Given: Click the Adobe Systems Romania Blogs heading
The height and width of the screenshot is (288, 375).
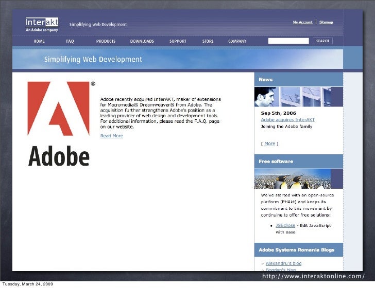Looking at the screenshot, I should 296,250.
